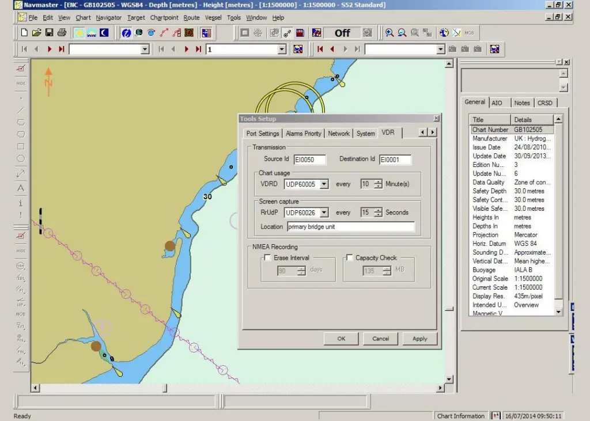Click the red LOG book icon
Screen dimensions: 590x421
coord(300,33)
